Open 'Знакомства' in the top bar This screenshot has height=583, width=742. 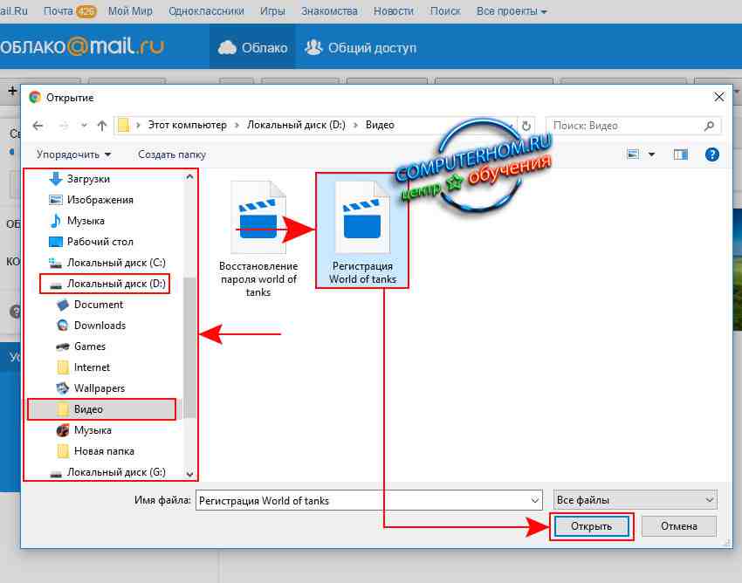pyautogui.click(x=329, y=10)
